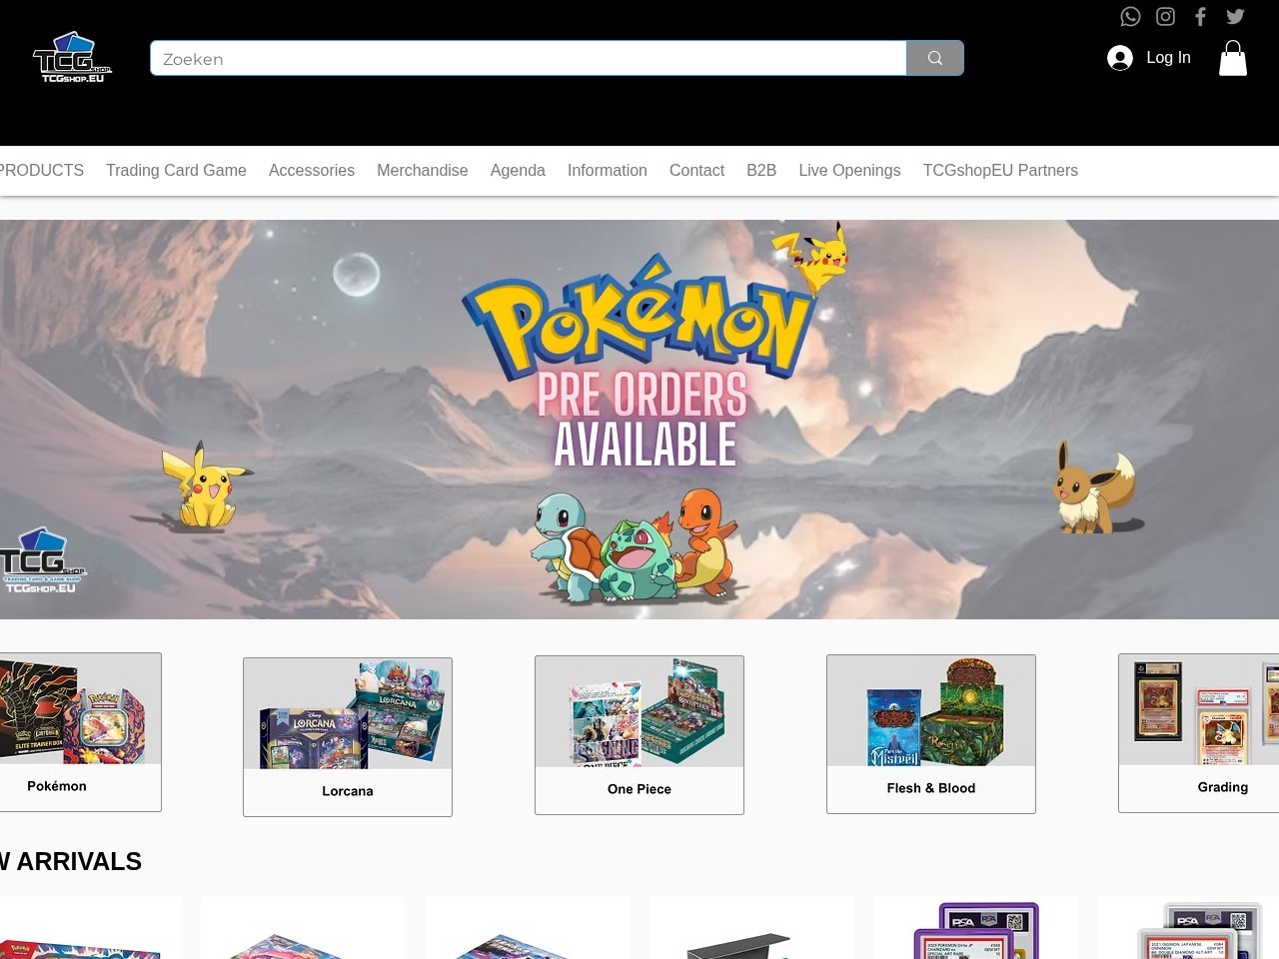Click the Log In avatar icon
The width and height of the screenshot is (1279, 959).
click(1120, 58)
